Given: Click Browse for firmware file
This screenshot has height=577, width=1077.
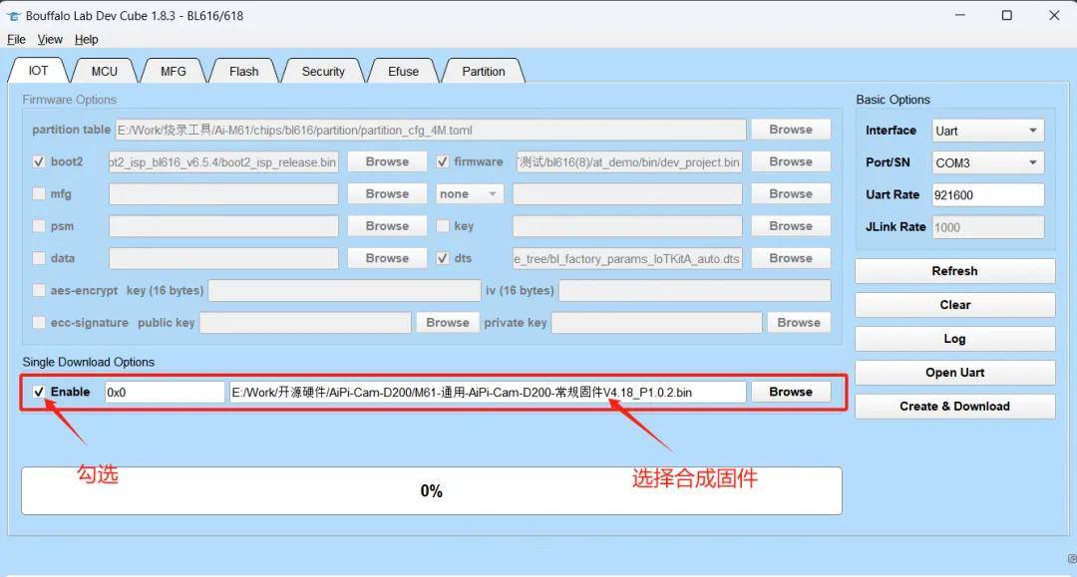Looking at the screenshot, I should click(791, 161).
